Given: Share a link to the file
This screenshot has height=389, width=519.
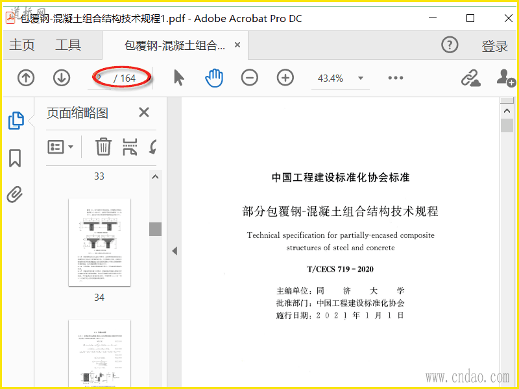Looking at the screenshot, I should point(471,78).
